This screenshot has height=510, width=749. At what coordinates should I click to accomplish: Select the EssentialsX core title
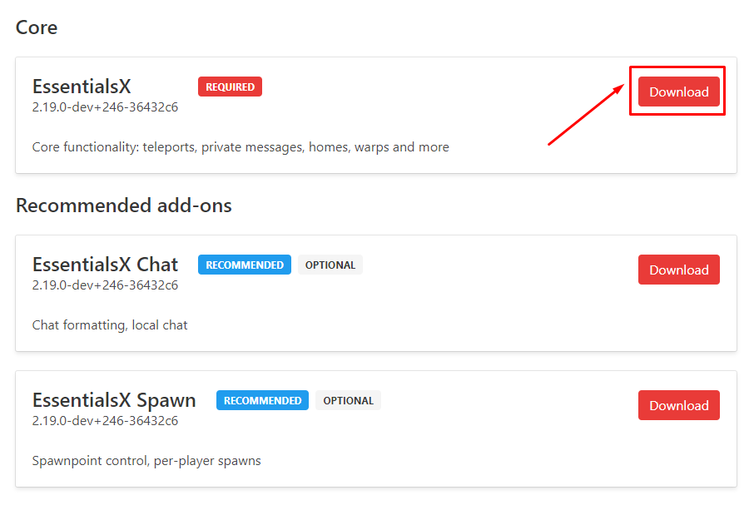pos(82,87)
